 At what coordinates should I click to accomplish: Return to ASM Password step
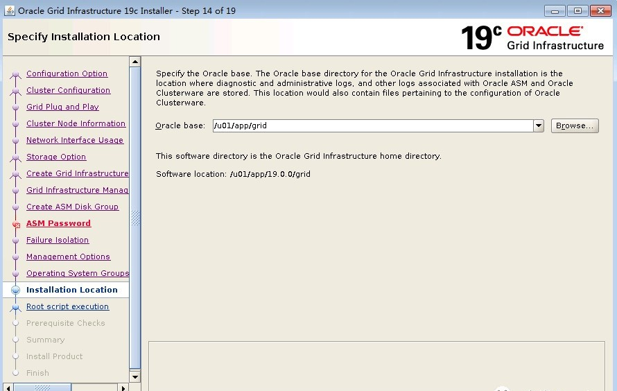[x=59, y=223]
